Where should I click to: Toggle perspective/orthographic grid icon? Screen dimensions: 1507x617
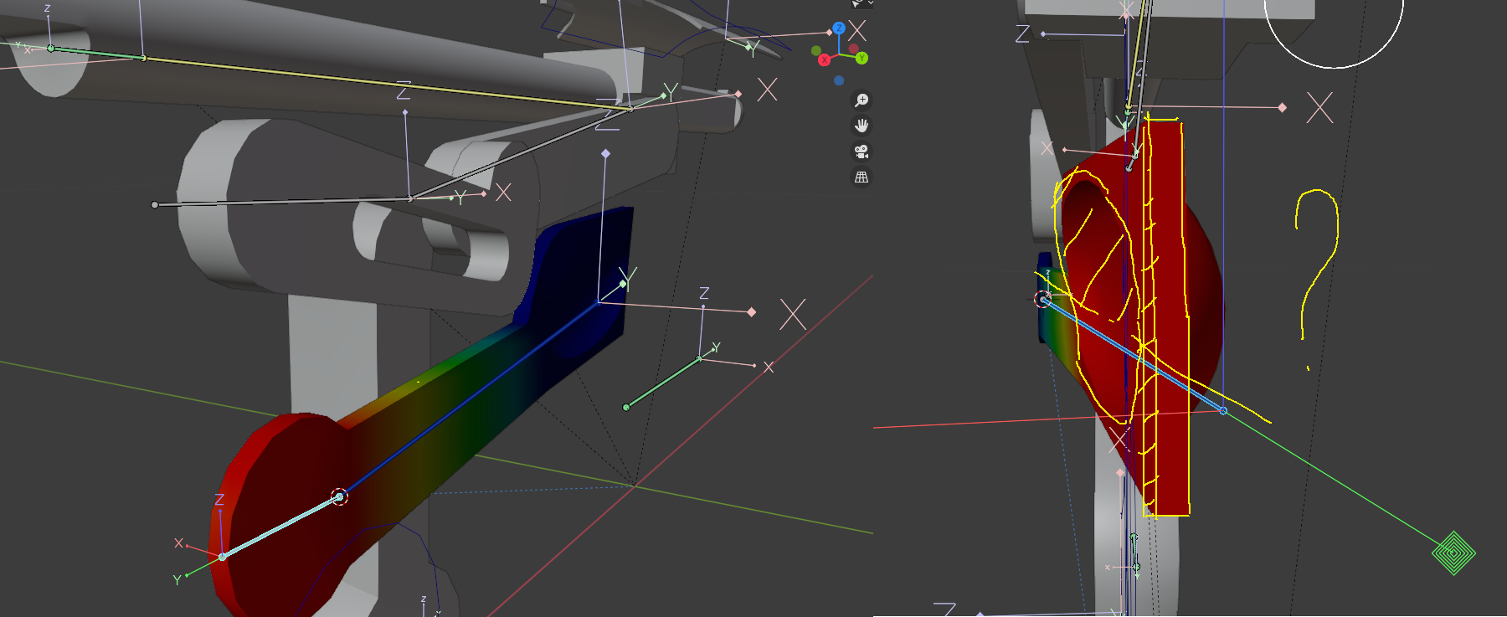click(861, 177)
